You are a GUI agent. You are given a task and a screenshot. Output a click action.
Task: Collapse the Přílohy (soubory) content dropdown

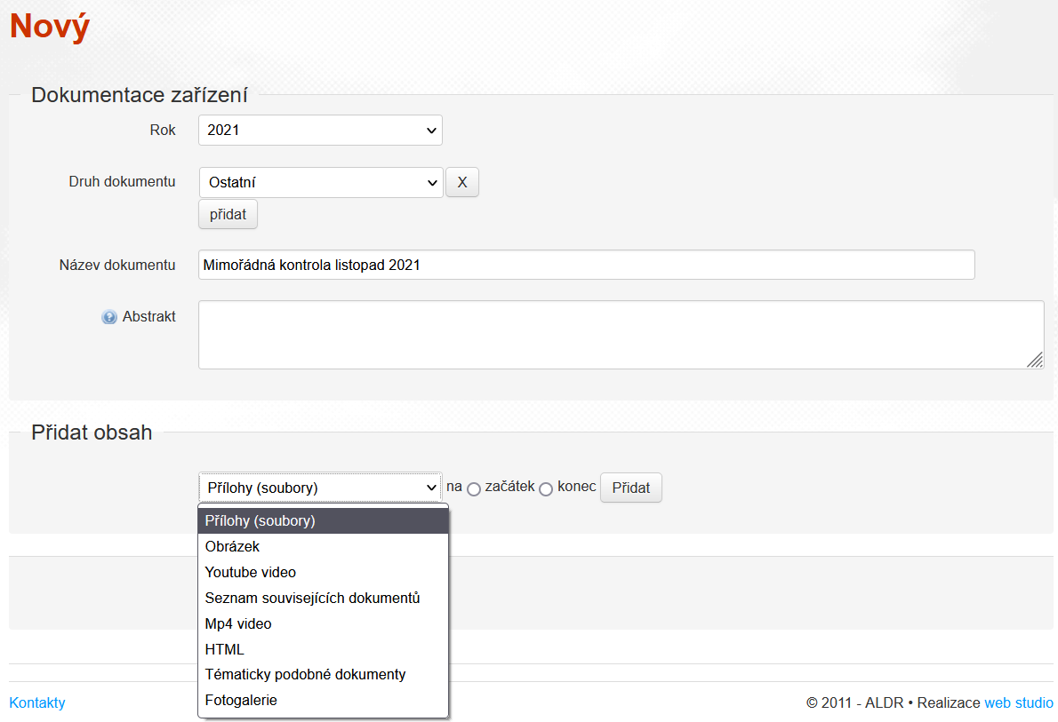[320, 488]
